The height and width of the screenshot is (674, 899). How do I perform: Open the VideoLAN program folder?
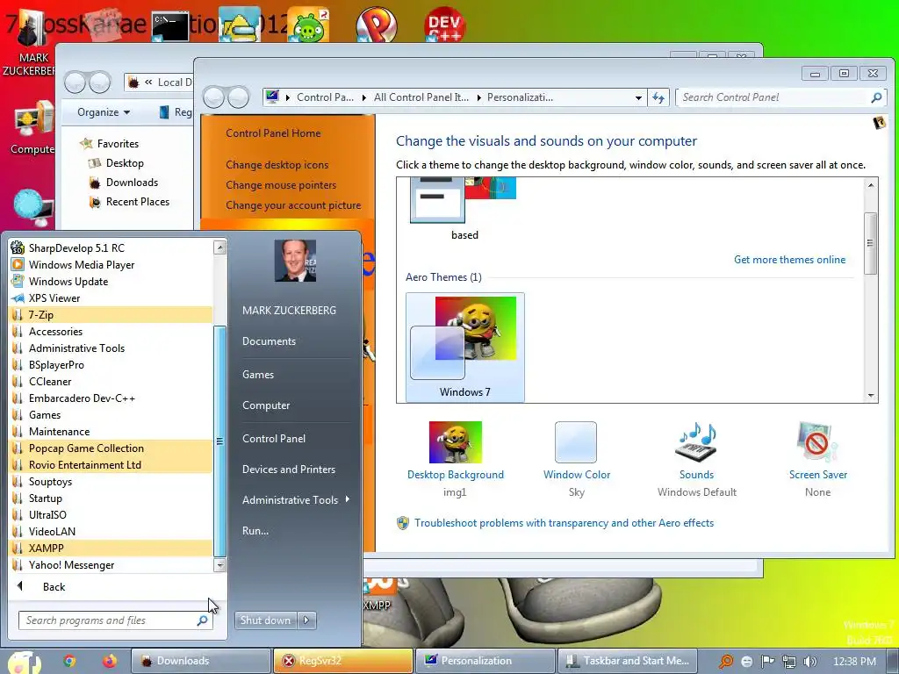coord(111,531)
